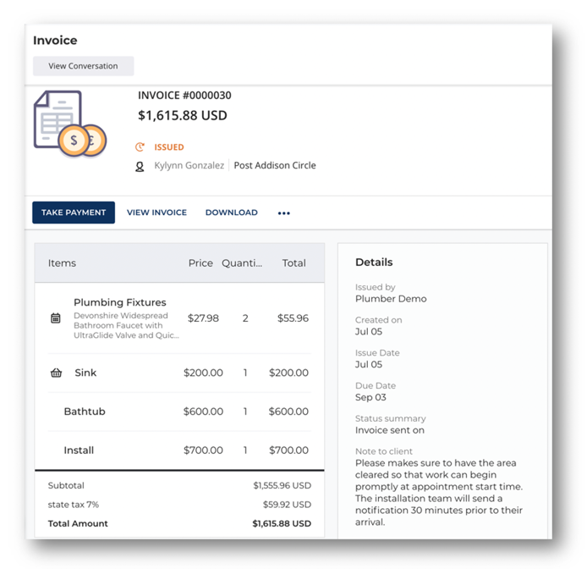Click the Install $700.00 price cell
The height and width of the screenshot is (569, 587).
tap(203, 450)
